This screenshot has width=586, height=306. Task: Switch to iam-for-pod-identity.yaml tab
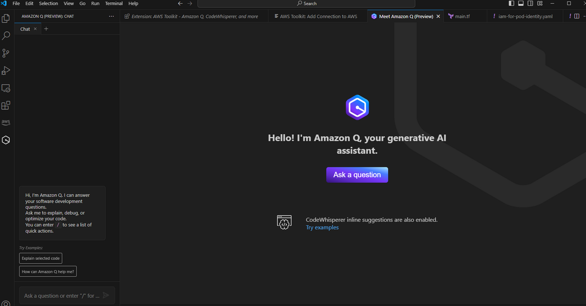[x=525, y=16]
